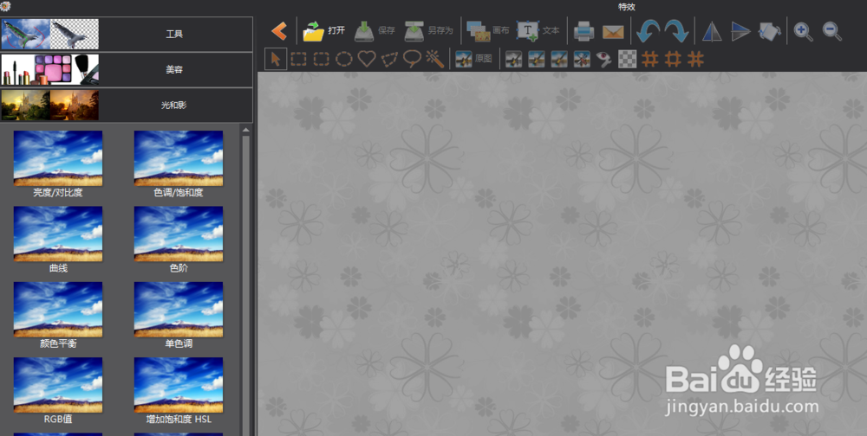Click the grayscale brush effect icon
Viewport: 867px width, 436px height.
pyautogui.click(x=513, y=59)
